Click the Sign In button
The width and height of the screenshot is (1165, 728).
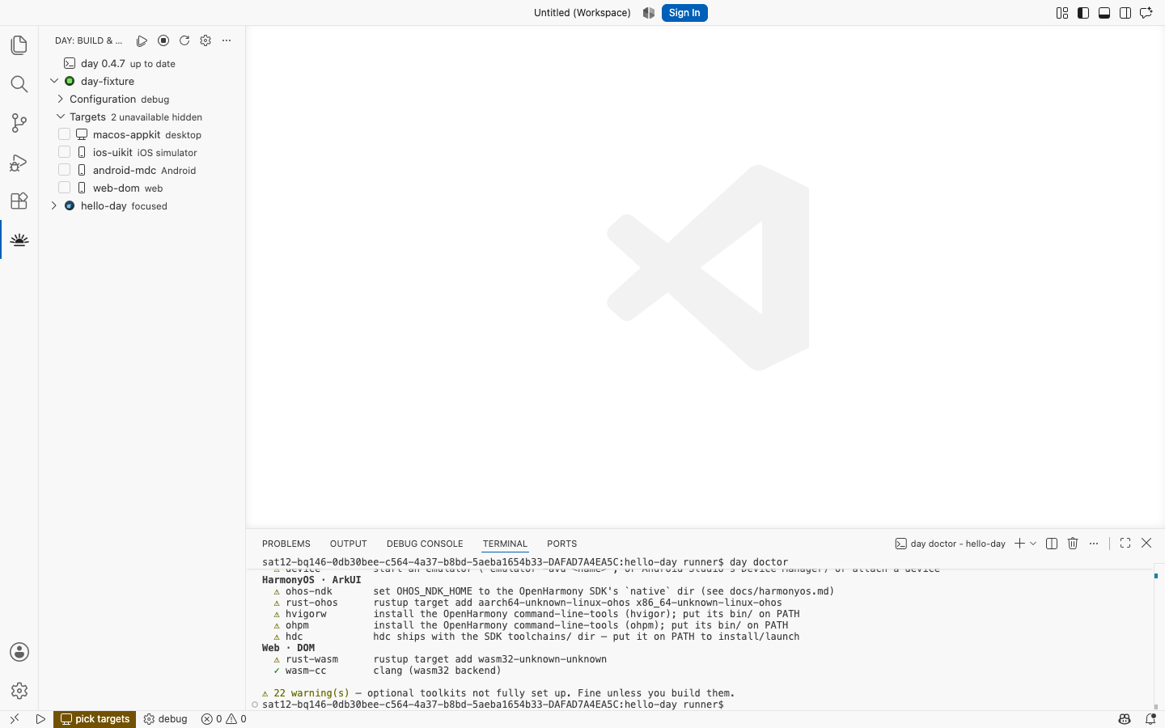[684, 13]
